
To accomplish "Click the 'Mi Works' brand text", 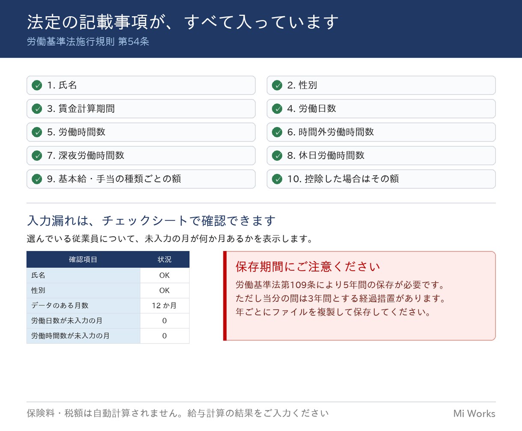I will pos(474,413).
